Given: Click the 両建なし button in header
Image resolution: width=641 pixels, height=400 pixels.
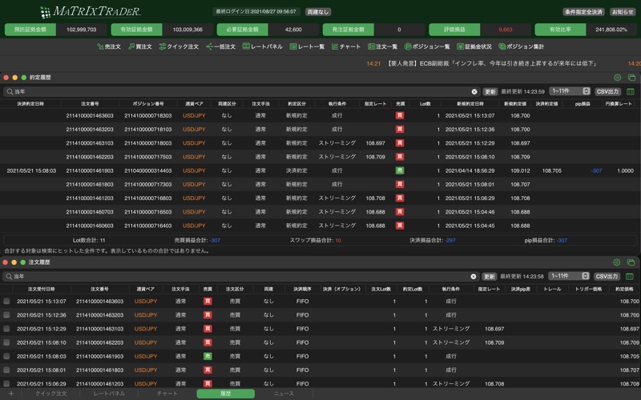Looking at the screenshot, I should point(318,12).
